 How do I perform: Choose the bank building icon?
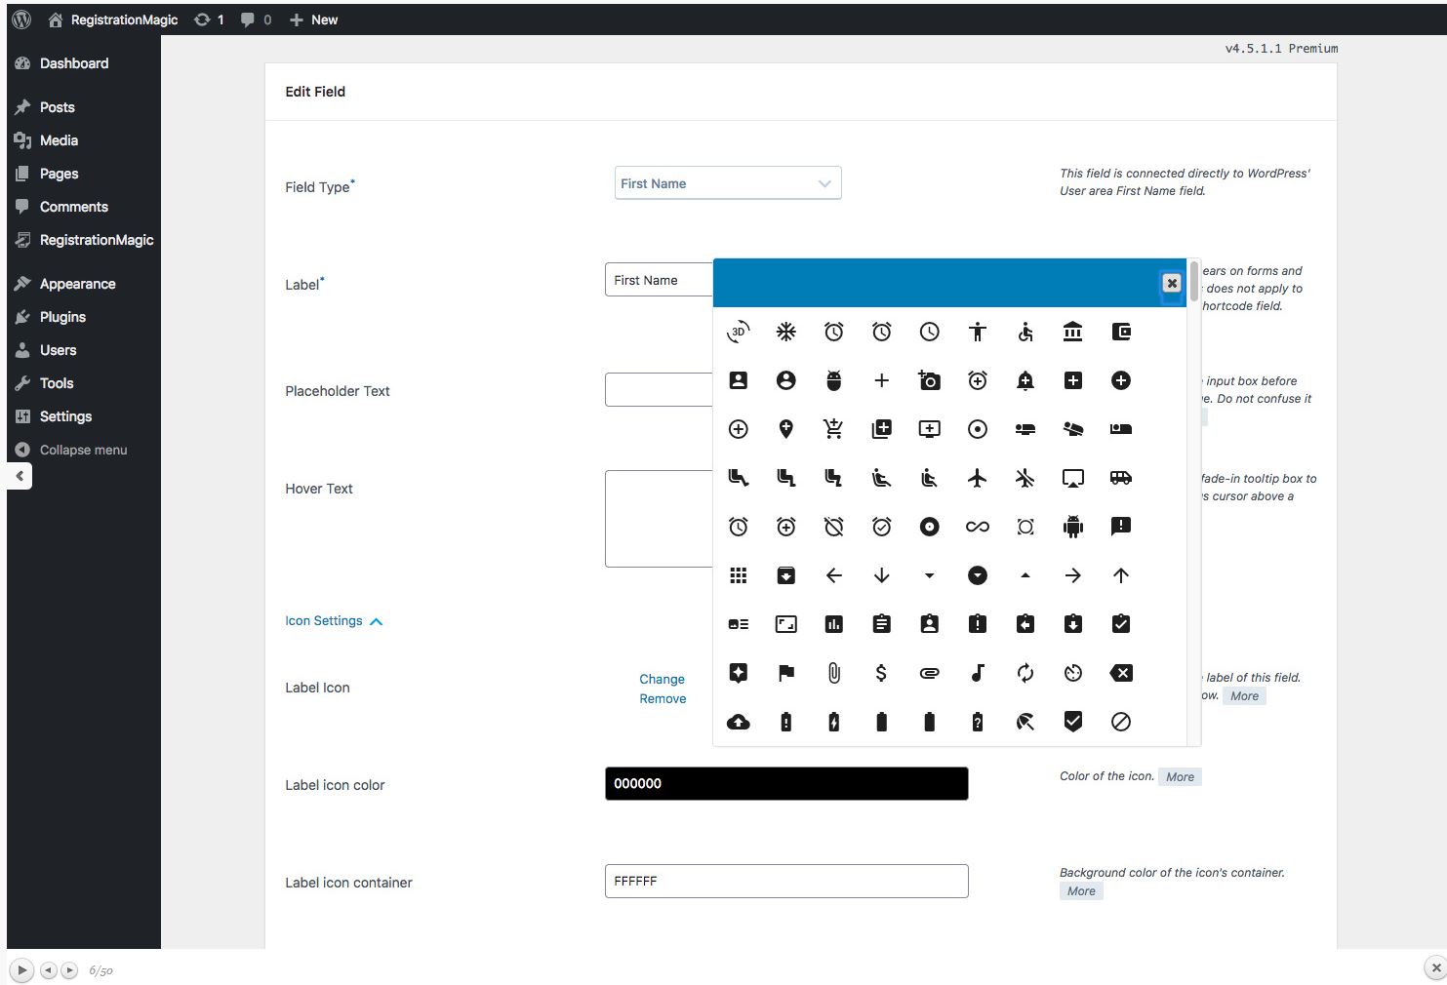1072,332
